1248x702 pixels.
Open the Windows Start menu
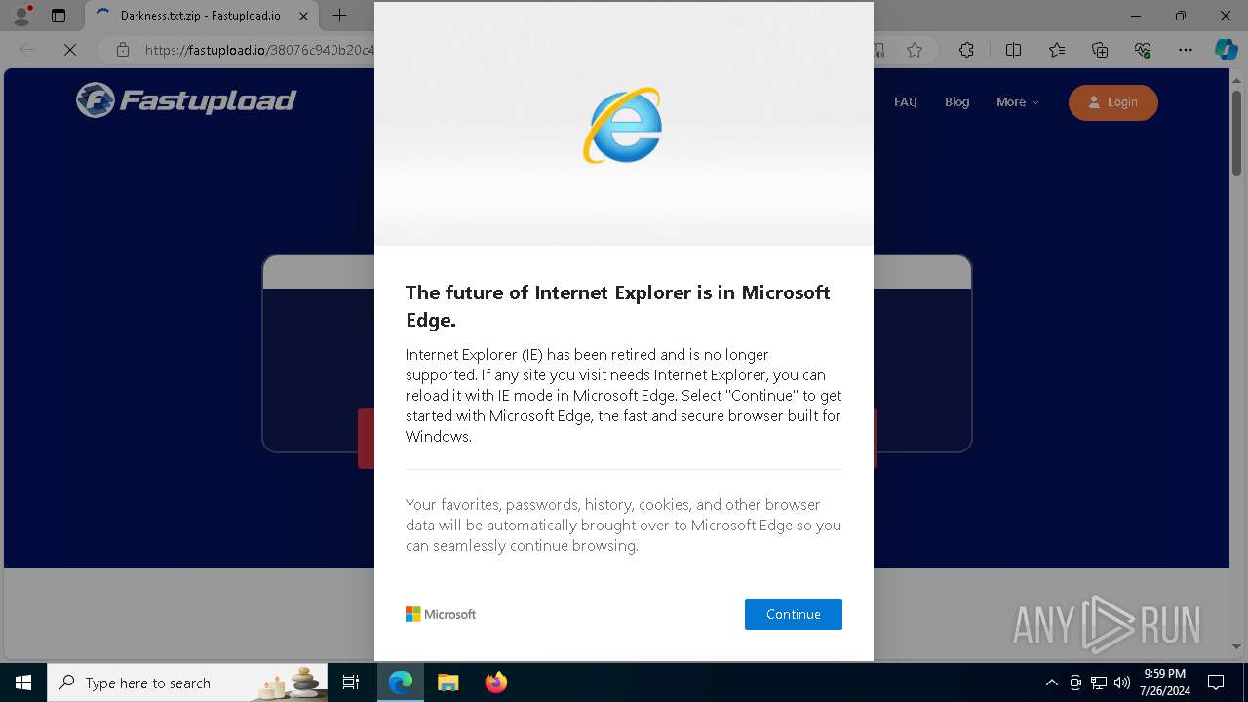coord(22,682)
